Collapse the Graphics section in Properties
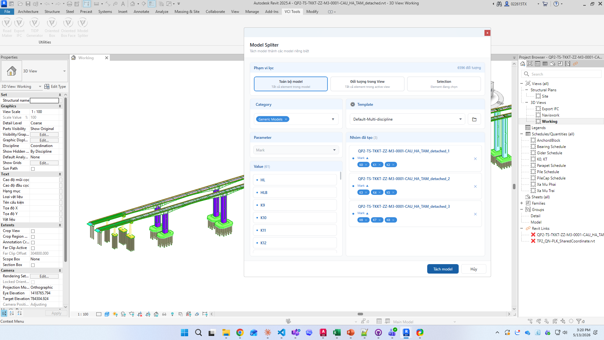This screenshot has height=340, width=604. tap(60, 106)
